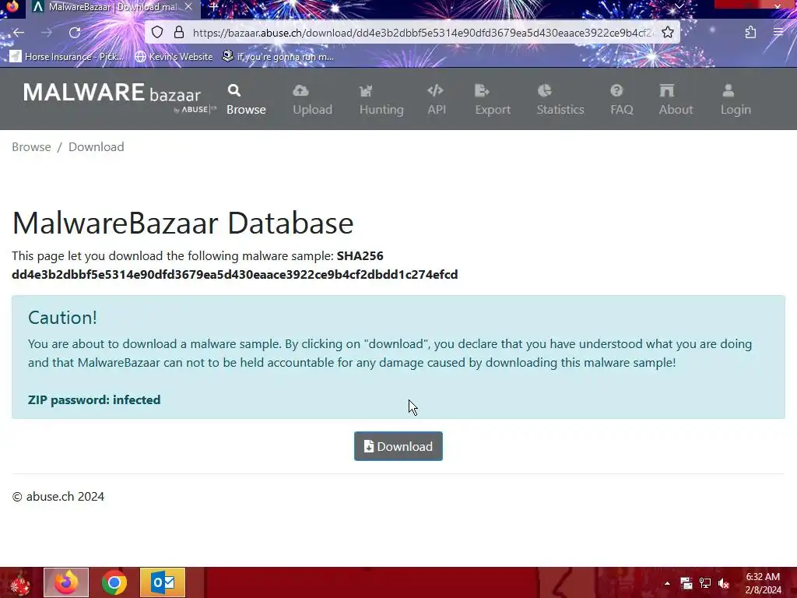Image resolution: width=797 pixels, height=598 pixels.
Task: Open the Hunting nav item
Action: [381, 100]
